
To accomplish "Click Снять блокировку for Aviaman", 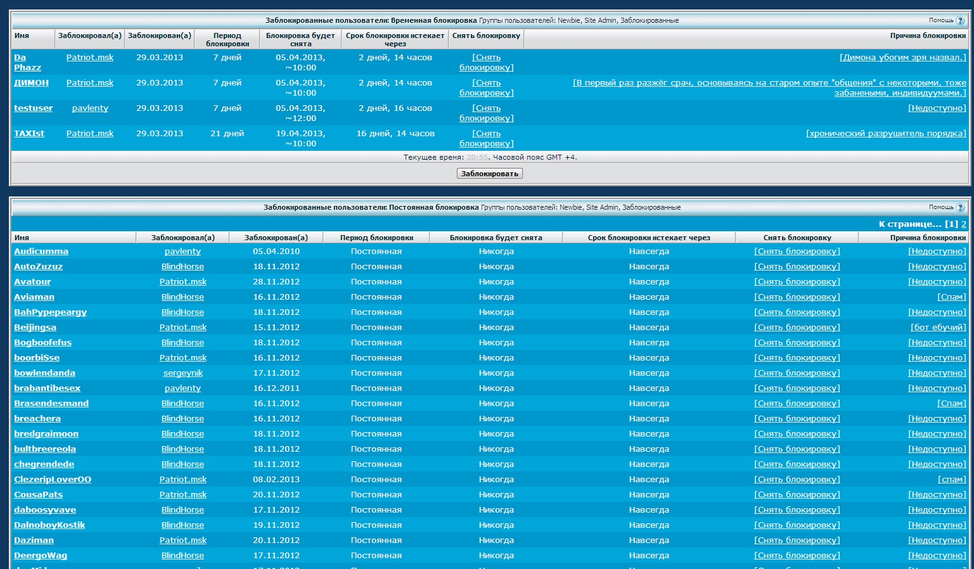I will [x=797, y=297].
